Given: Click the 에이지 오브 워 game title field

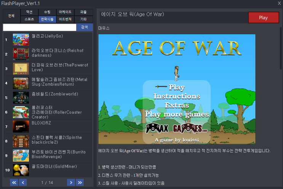Looking at the screenshot, I should [x=174, y=17].
